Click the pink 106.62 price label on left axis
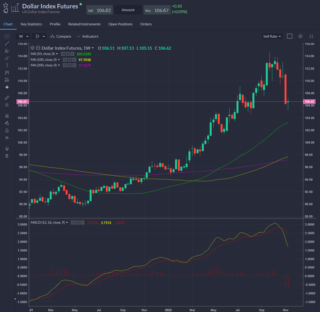Image resolution: width=320 pixels, height=312 pixels. (x=22, y=101)
